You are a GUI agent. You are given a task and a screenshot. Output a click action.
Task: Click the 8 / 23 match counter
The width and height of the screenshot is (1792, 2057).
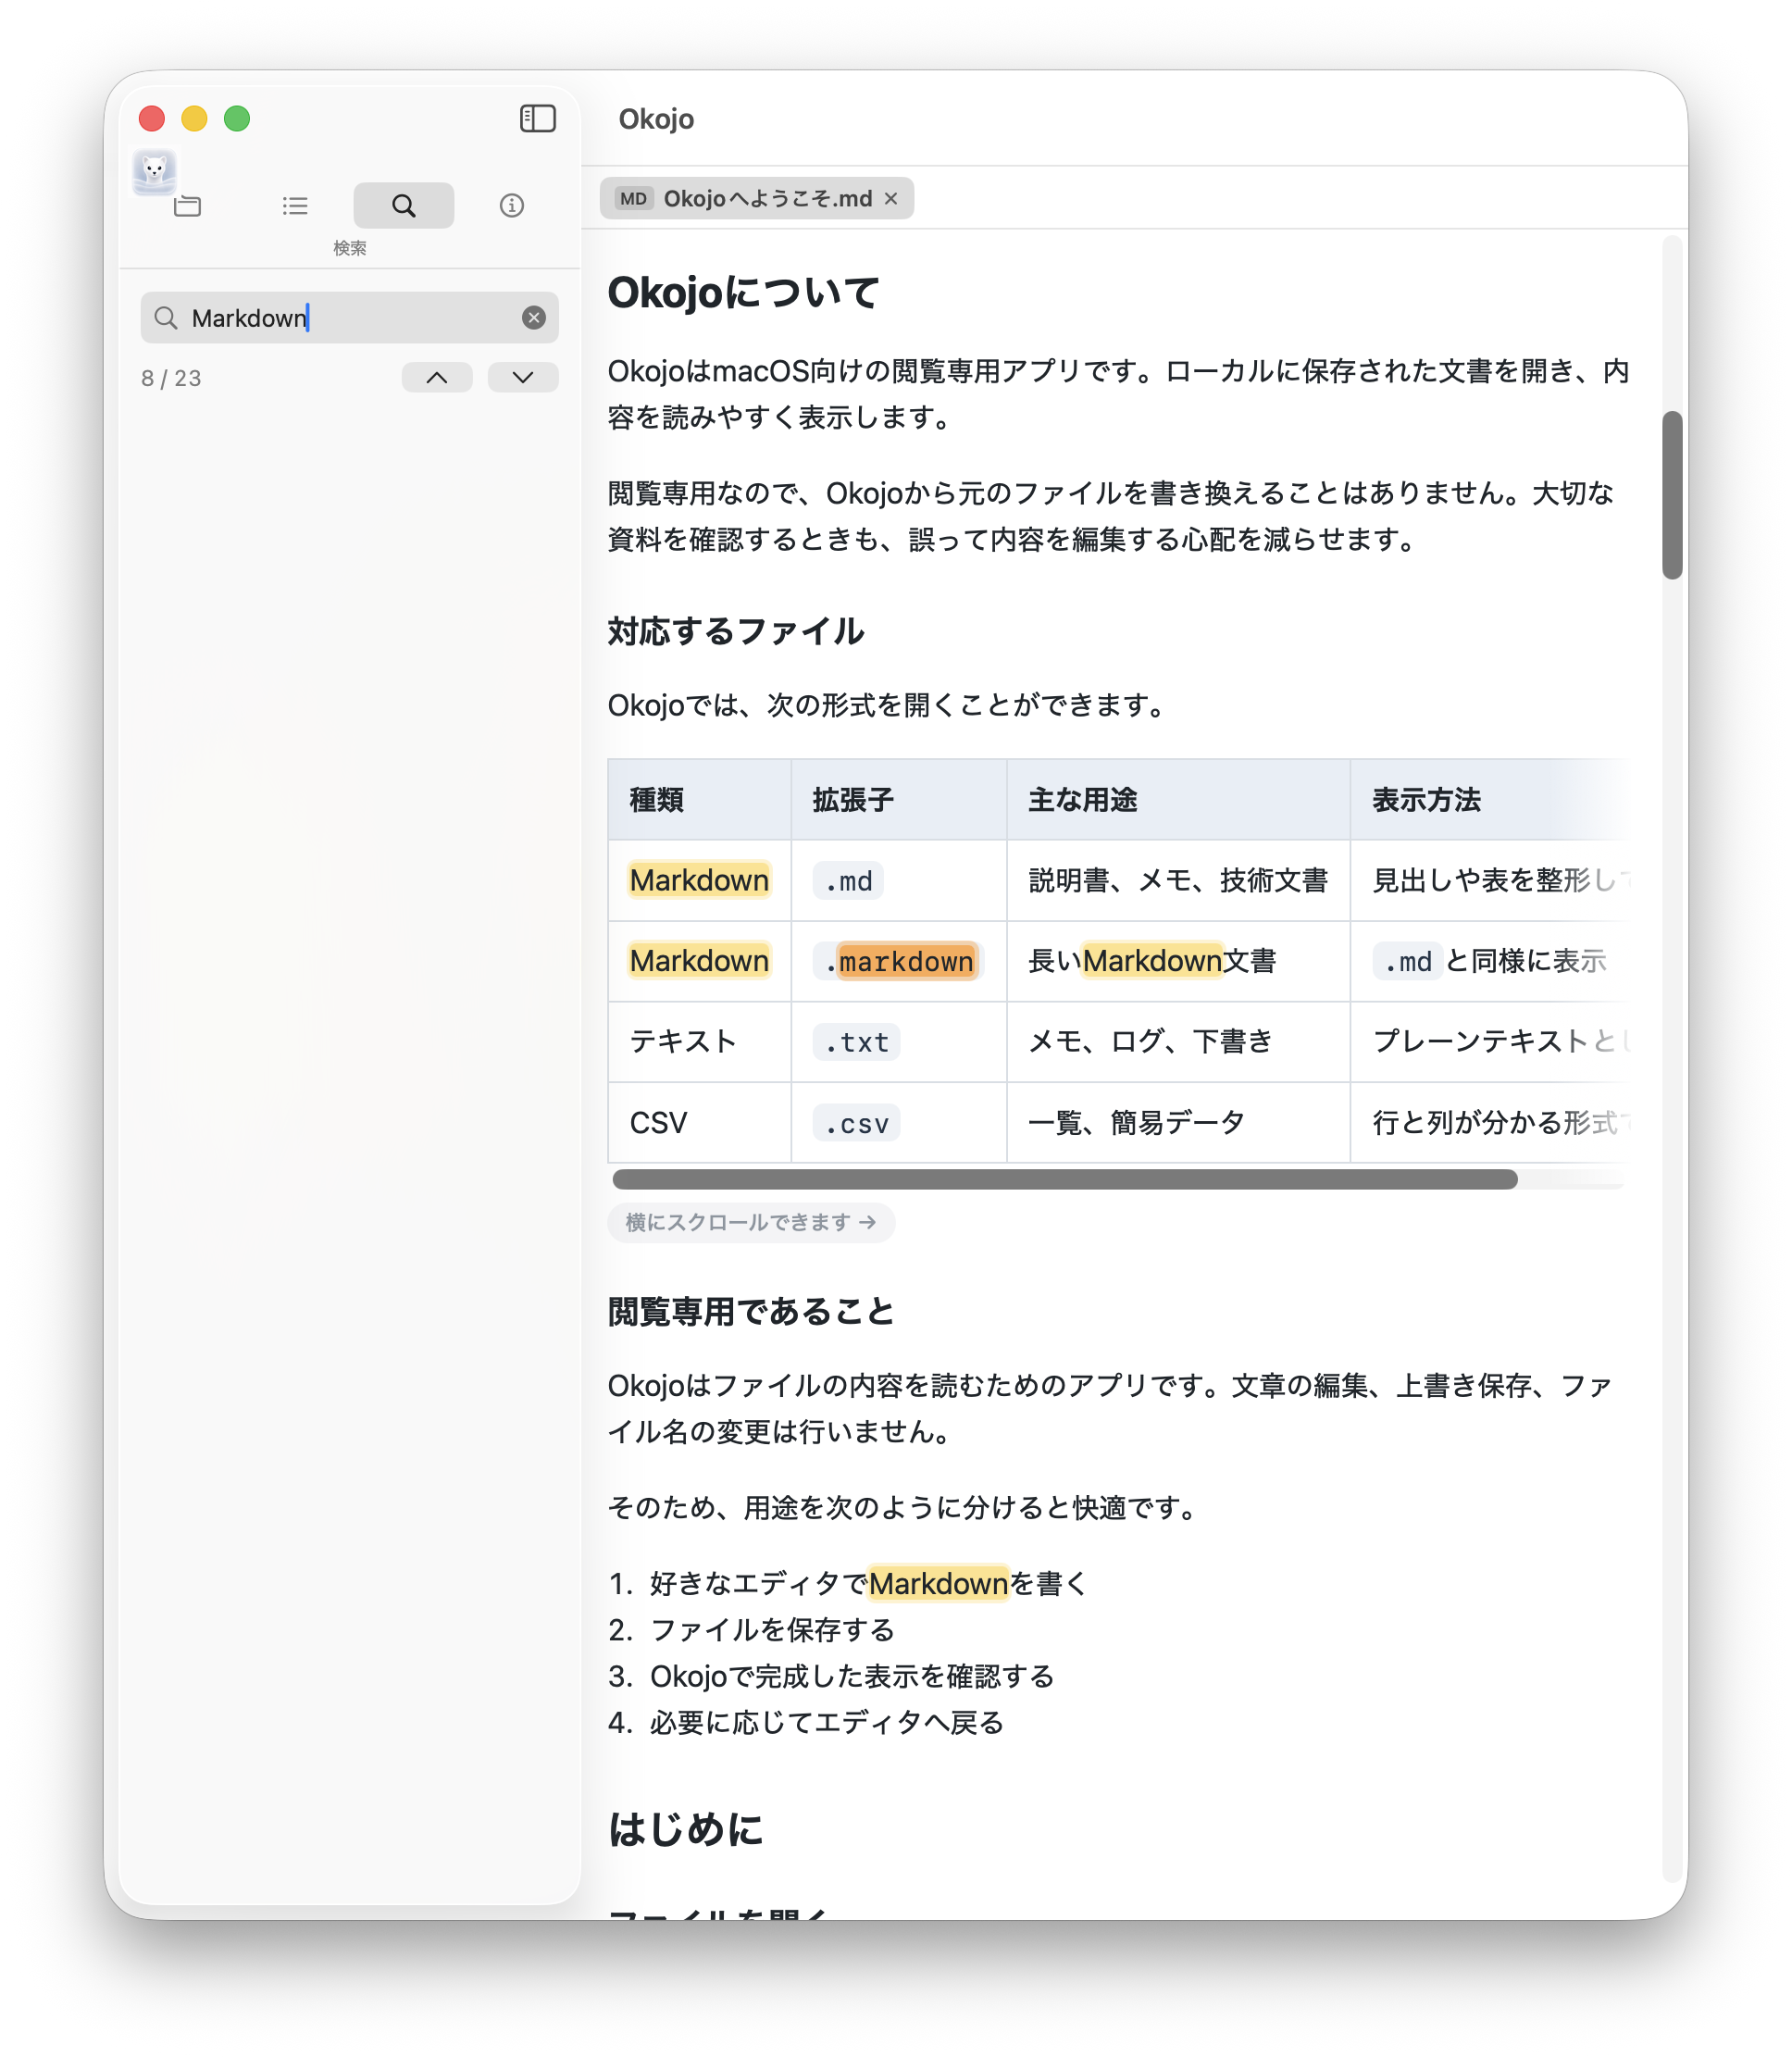pos(171,378)
